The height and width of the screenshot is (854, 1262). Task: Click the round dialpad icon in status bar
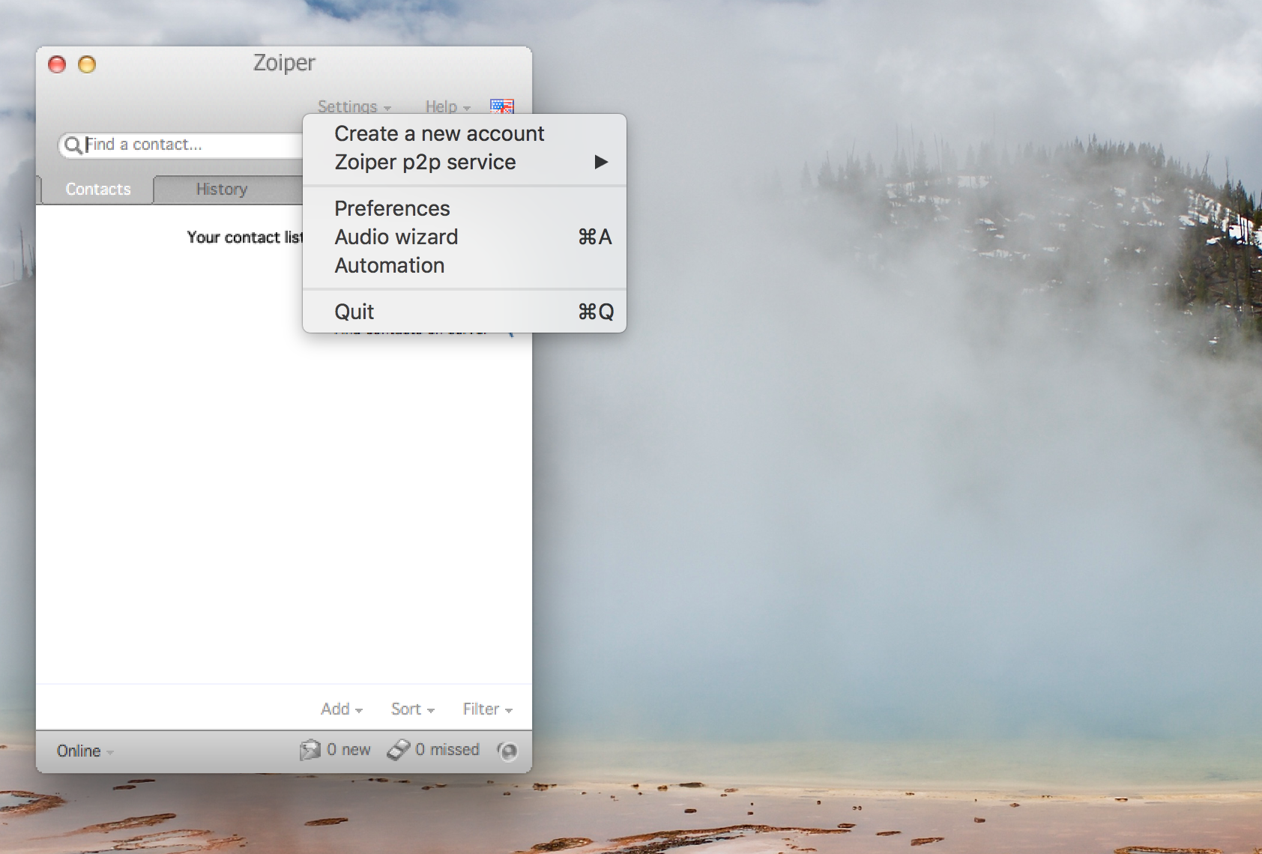tap(507, 751)
